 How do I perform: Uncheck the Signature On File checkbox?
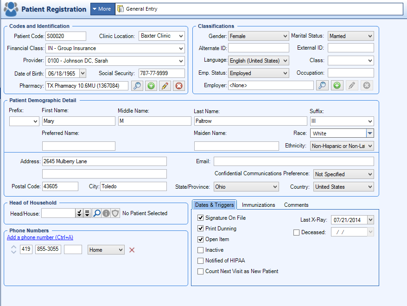point(201,218)
